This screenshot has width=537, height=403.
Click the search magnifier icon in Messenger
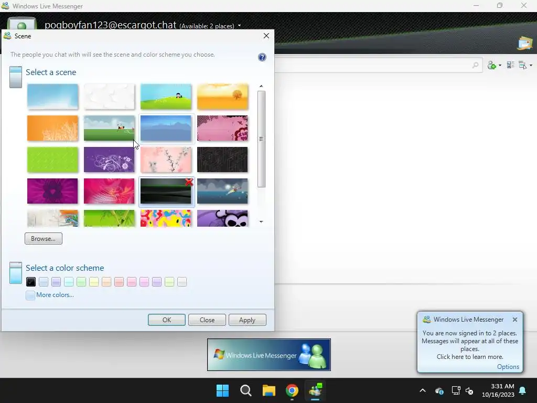pyautogui.click(x=475, y=65)
